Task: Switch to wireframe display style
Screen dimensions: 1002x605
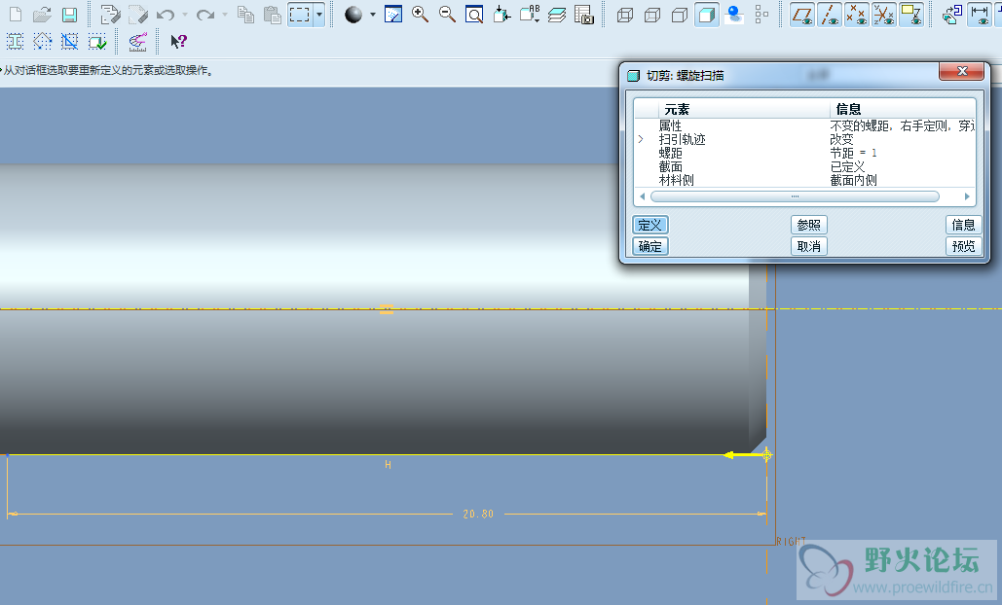Action: tap(625, 14)
